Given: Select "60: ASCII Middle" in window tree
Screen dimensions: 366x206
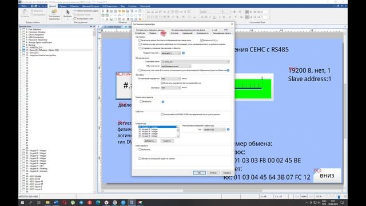Looking at the screenshot, I should pos(34,176).
